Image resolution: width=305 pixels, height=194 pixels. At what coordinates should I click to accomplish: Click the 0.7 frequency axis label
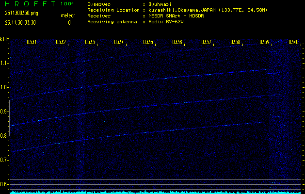[4, 160]
